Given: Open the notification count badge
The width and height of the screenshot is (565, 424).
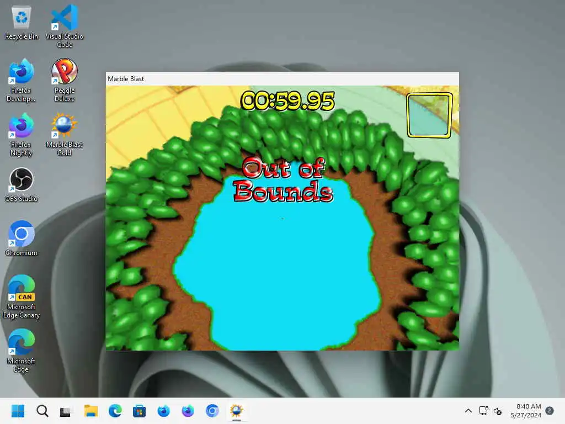Looking at the screenshot, I should 550,411.
